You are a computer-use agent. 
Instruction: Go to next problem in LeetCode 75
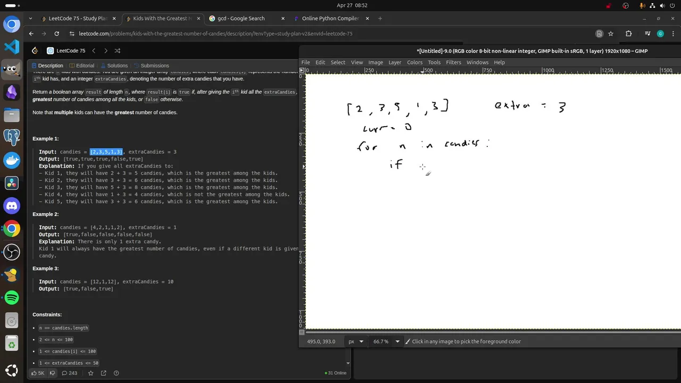pos(105,51)
